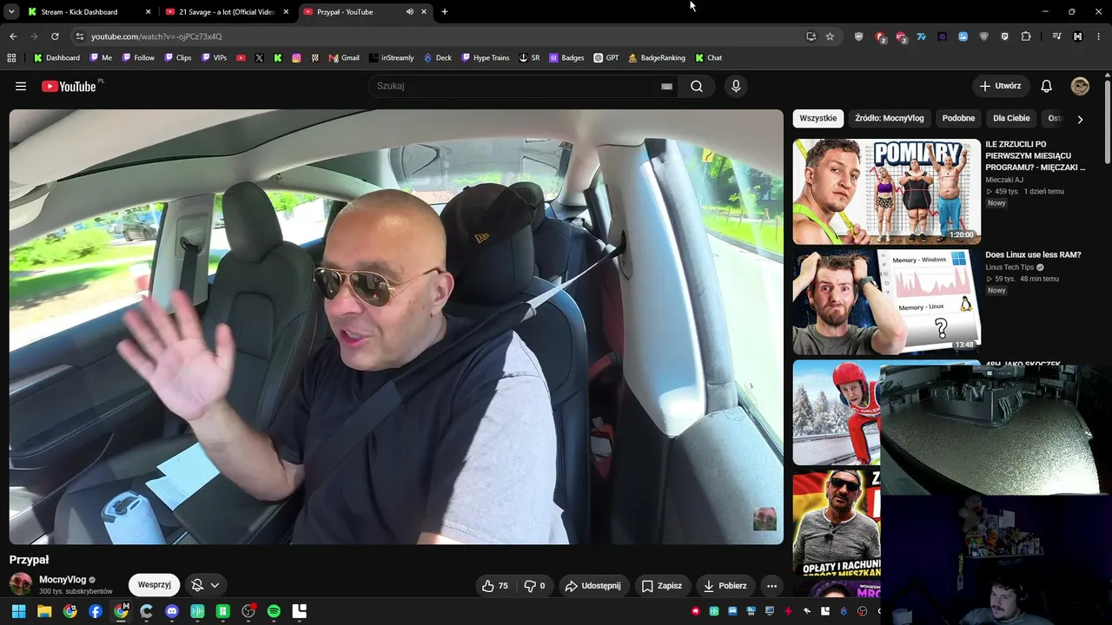Bookmark this page with the star icon
This screenshot has height=625, width=1112.
coord(830,36)
